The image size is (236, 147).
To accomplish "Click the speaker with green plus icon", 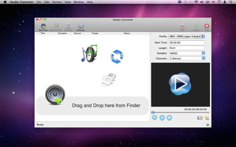I will [x=55, y=94].
